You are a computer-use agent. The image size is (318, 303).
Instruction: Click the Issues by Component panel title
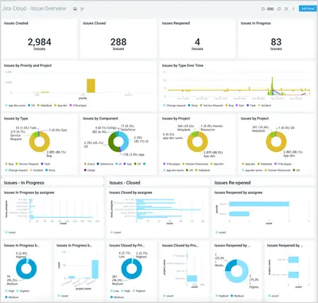pos(100,118)
